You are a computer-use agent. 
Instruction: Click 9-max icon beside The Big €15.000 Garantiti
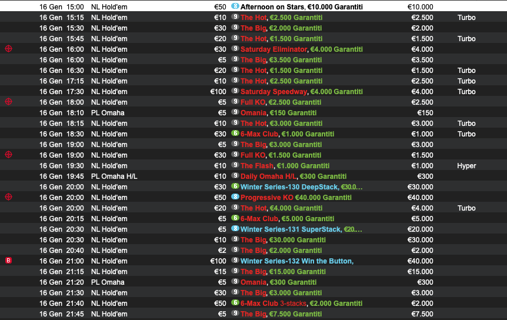click(x=235, y=271)
